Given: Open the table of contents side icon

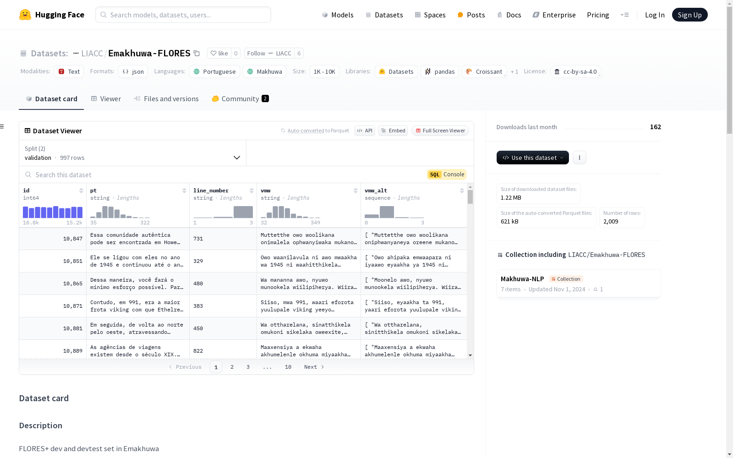Looking at the screenshot, I should [2, 126].
